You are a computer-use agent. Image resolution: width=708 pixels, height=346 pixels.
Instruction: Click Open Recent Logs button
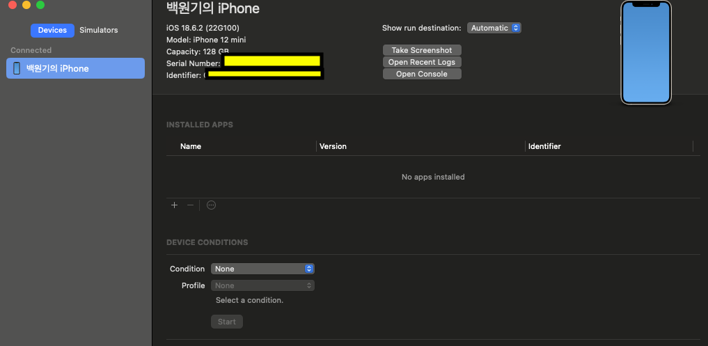422,62
